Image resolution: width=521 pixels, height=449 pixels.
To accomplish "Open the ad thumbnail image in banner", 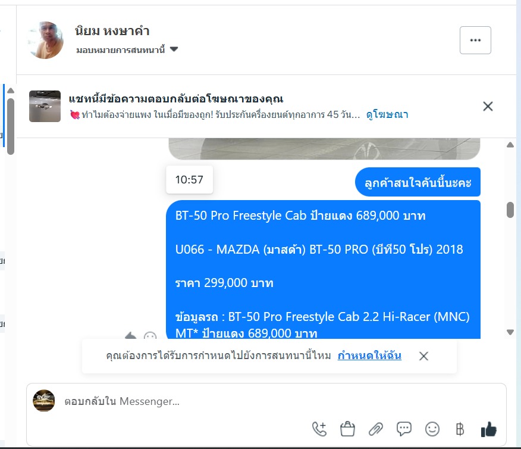I will (45, 106).
